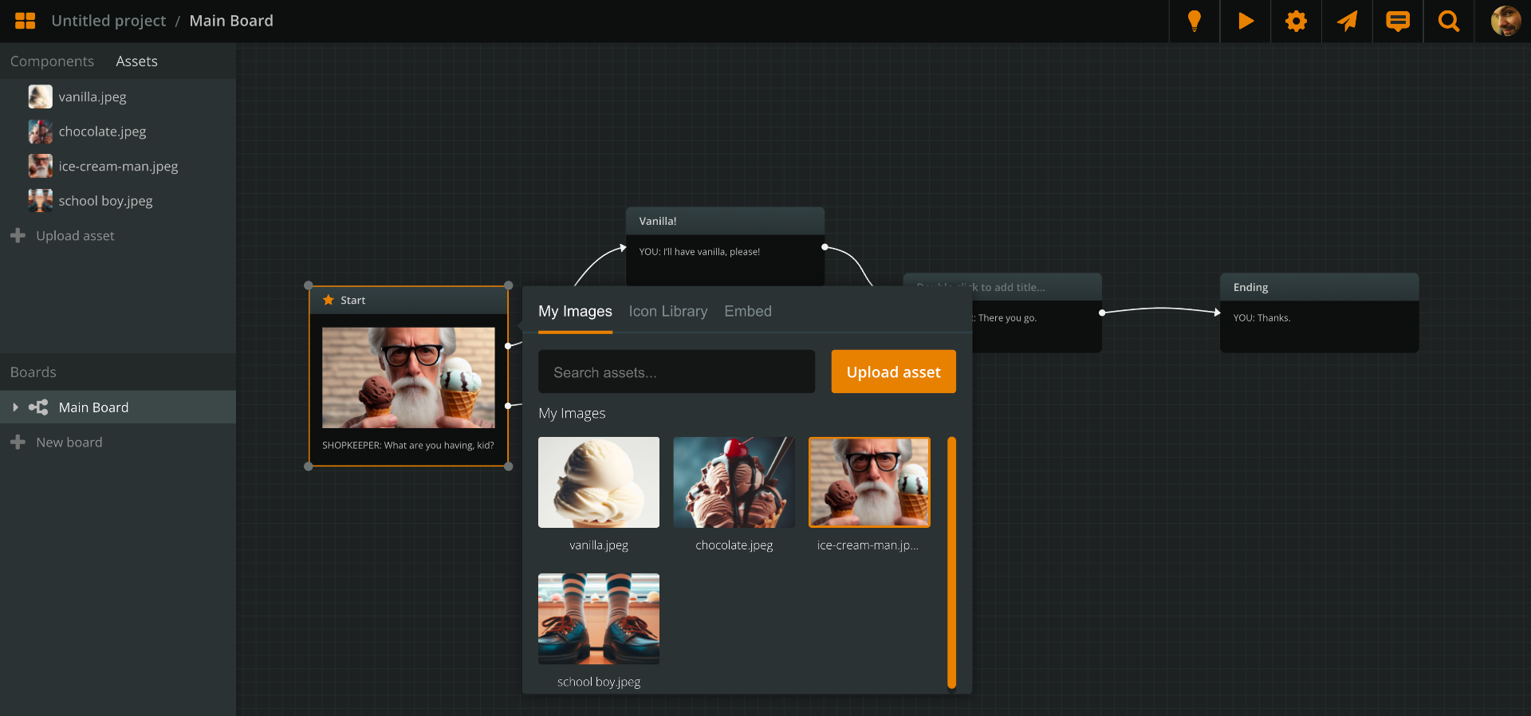Open the comments speech bubble icon

pyautogui.click(x=1398, y=21)
